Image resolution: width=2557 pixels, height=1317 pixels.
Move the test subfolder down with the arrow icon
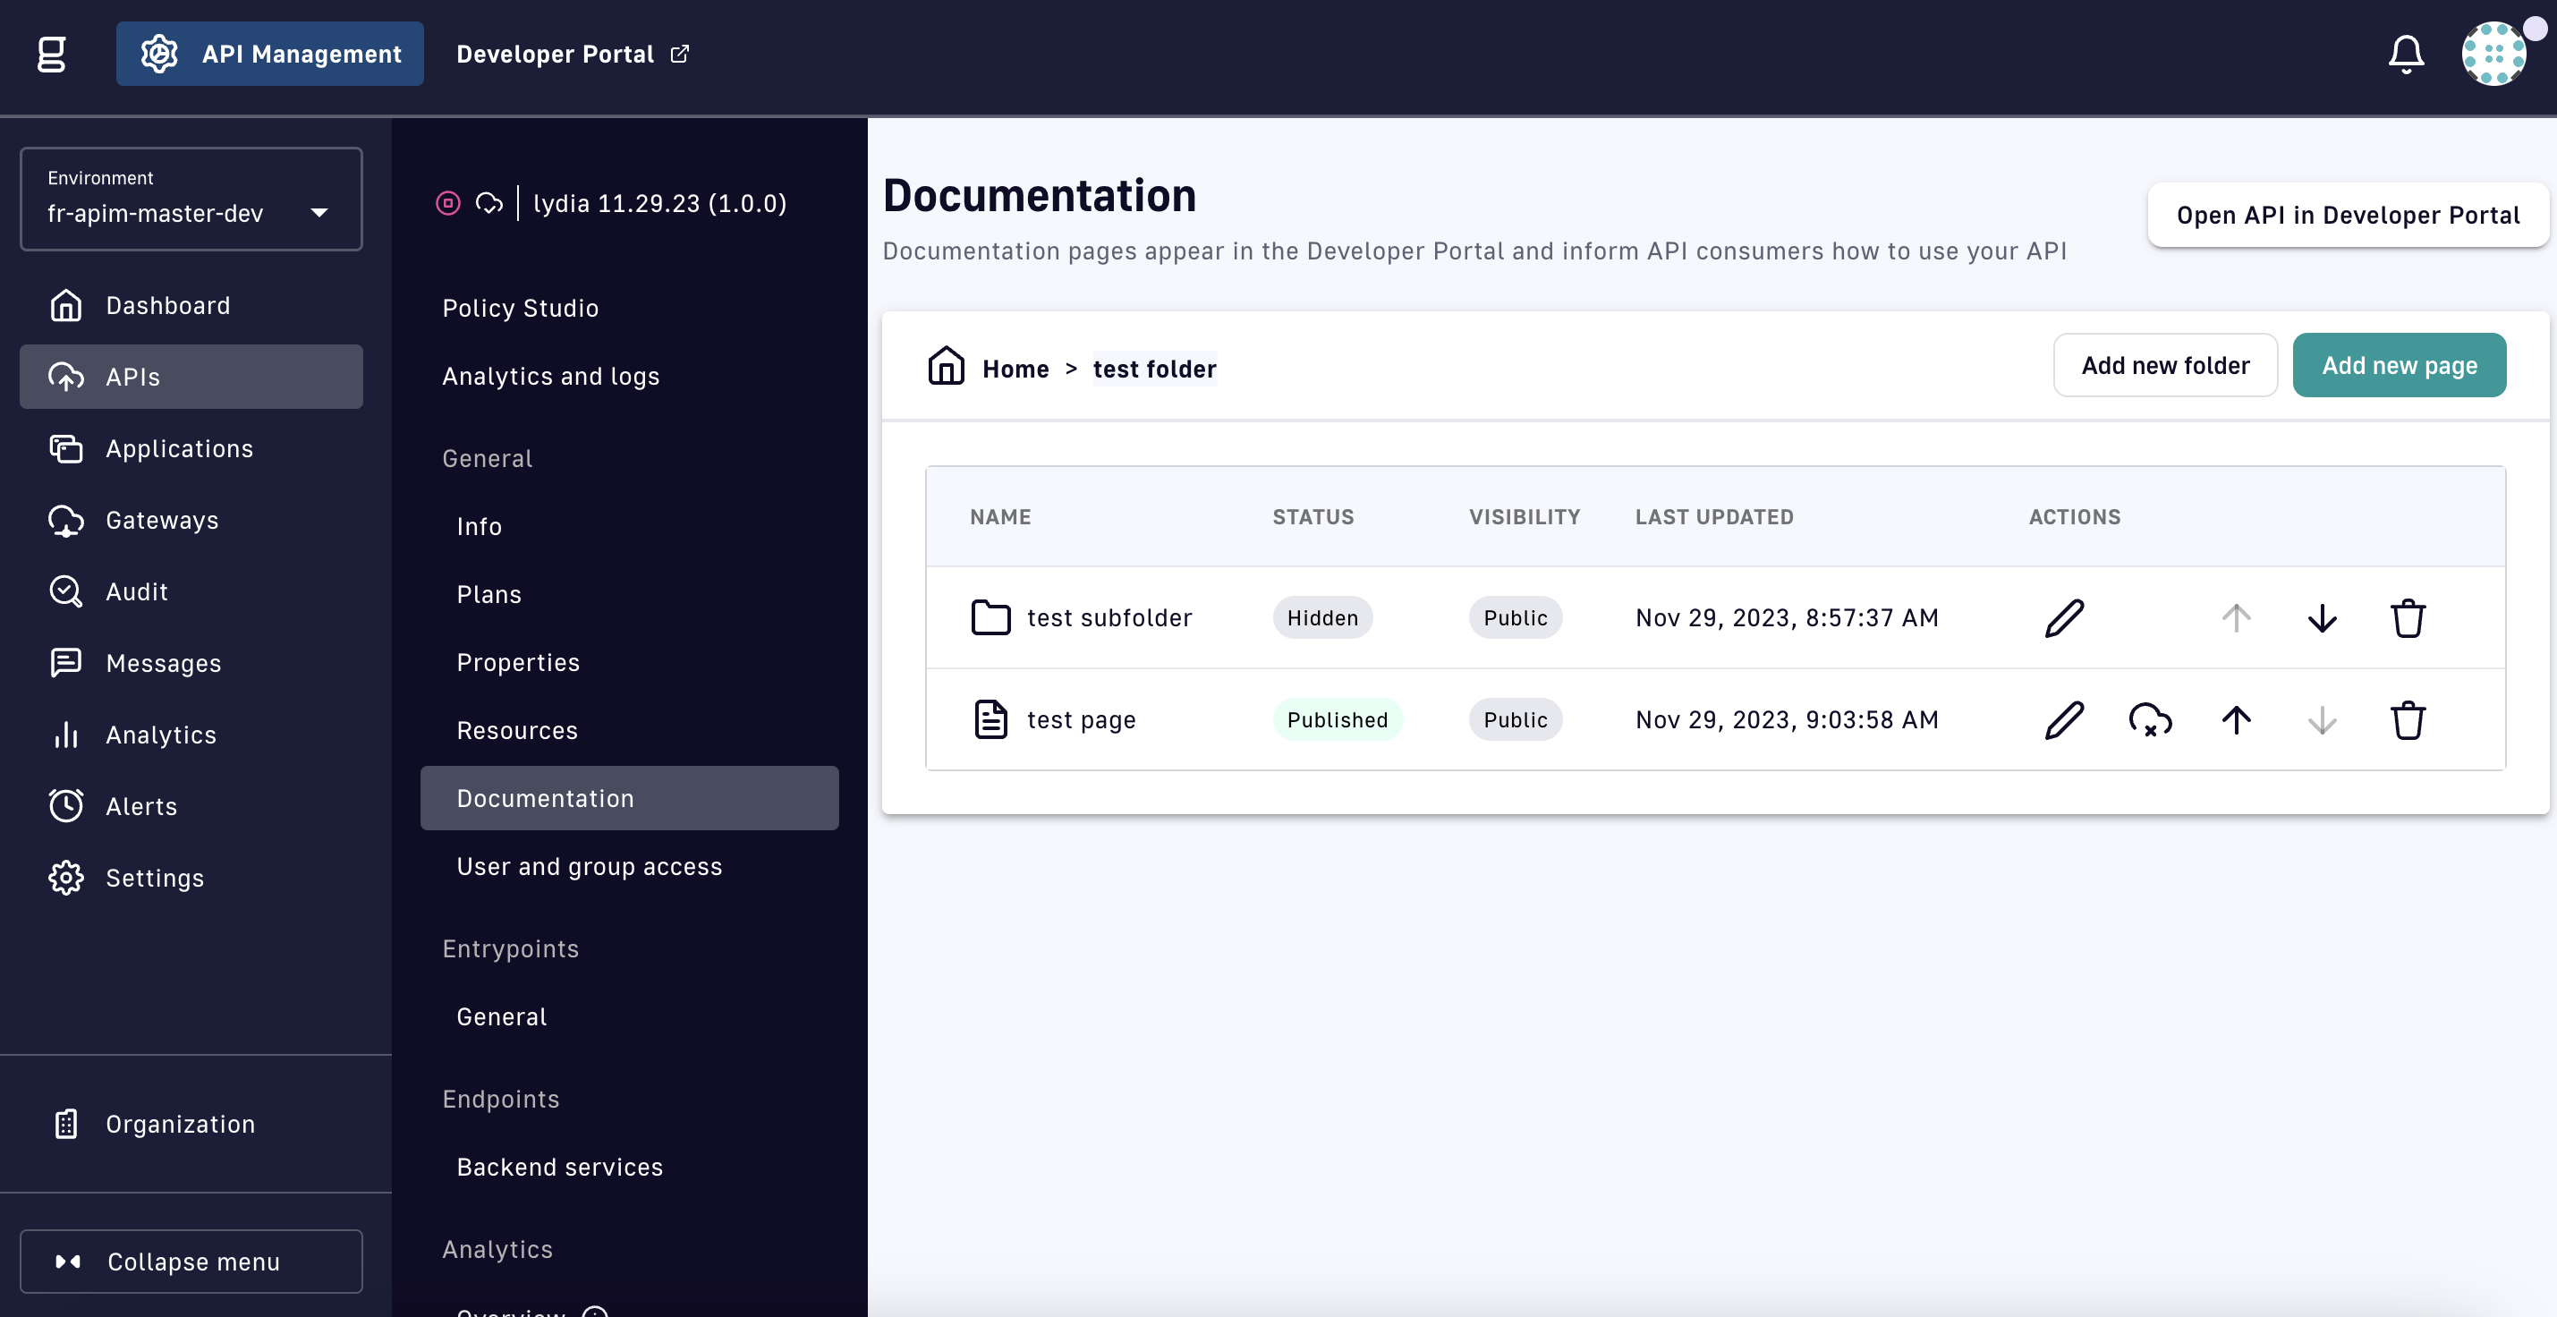tap(2322, 618)
